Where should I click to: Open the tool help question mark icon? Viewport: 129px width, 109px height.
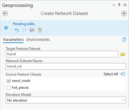click(x=124, y=39)
